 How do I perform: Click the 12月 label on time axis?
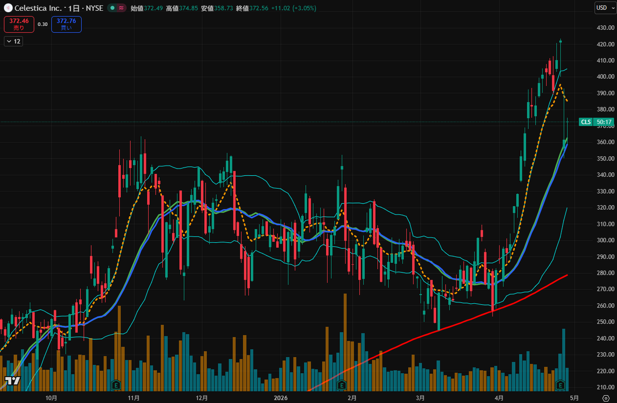click(x=202, y=398)
